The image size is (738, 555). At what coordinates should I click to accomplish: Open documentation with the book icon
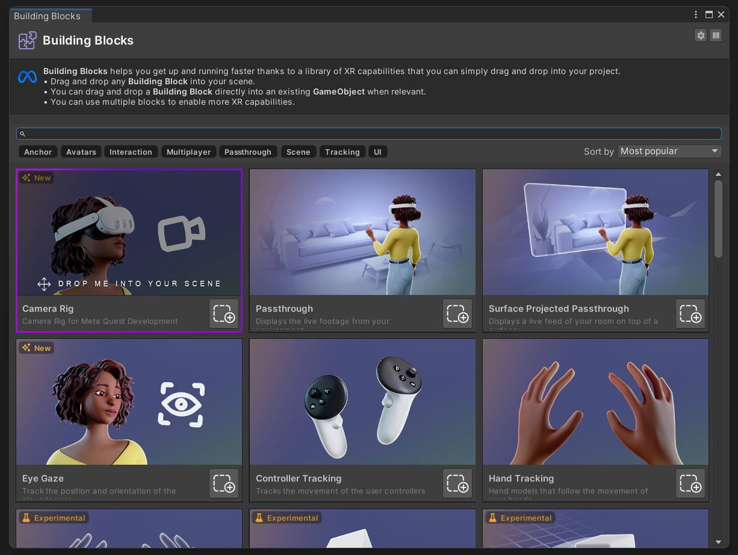[x=716, y=36]
